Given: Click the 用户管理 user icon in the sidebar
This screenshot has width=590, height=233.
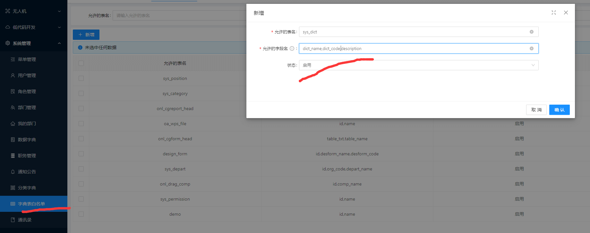Looking at the screenshot, I should 13,75.
